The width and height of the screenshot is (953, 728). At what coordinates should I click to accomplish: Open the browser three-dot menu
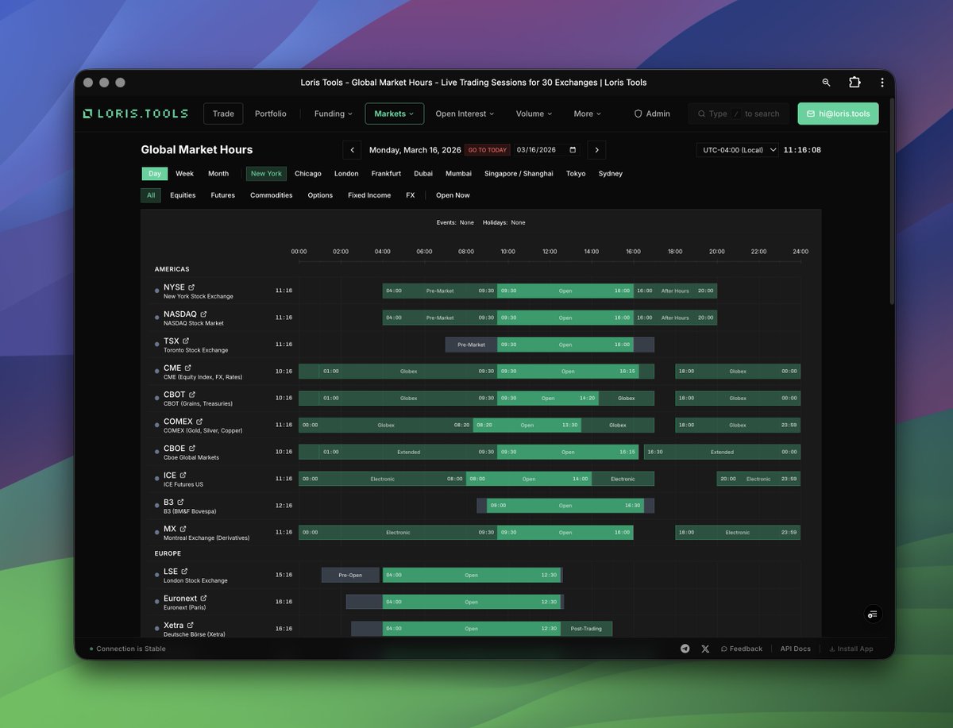[x=882, y=83]
